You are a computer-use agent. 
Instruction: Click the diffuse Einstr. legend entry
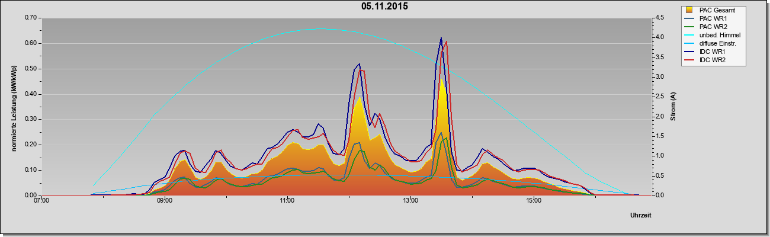coord(712,43)
